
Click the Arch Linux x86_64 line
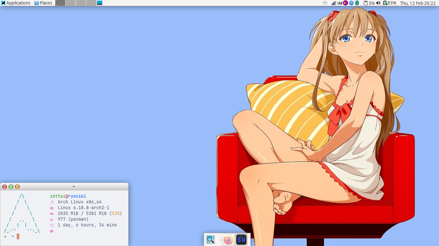coord(76,202)
